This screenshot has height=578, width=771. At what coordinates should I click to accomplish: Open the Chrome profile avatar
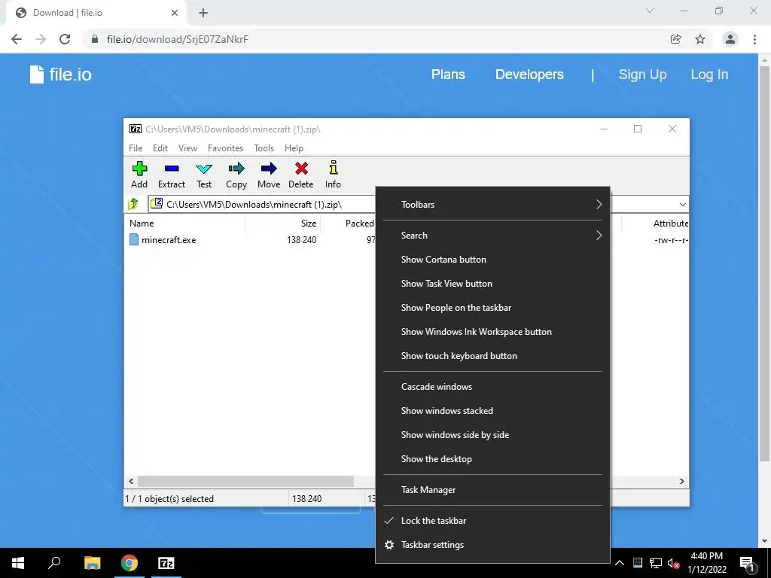(730, 39)
